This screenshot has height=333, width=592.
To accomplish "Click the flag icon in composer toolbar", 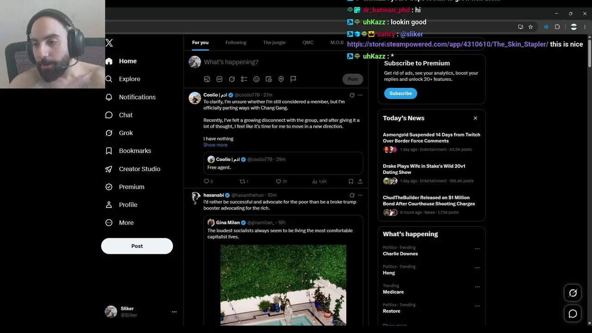I will tap(293, 79).
